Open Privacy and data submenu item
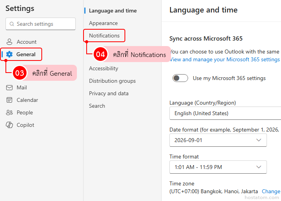The width and height of the screenshot is (281, 201). point(108,93)
